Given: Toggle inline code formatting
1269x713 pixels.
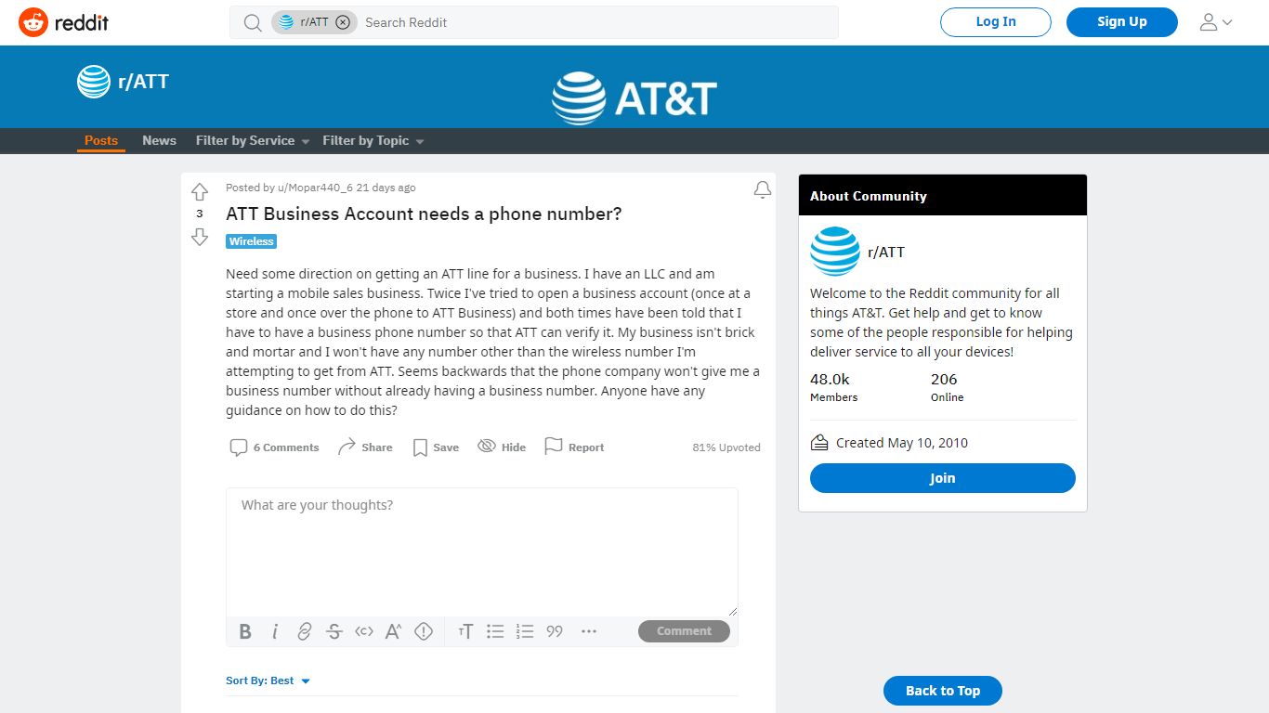Looking at the screenshot, I should (x=364, y=631).
